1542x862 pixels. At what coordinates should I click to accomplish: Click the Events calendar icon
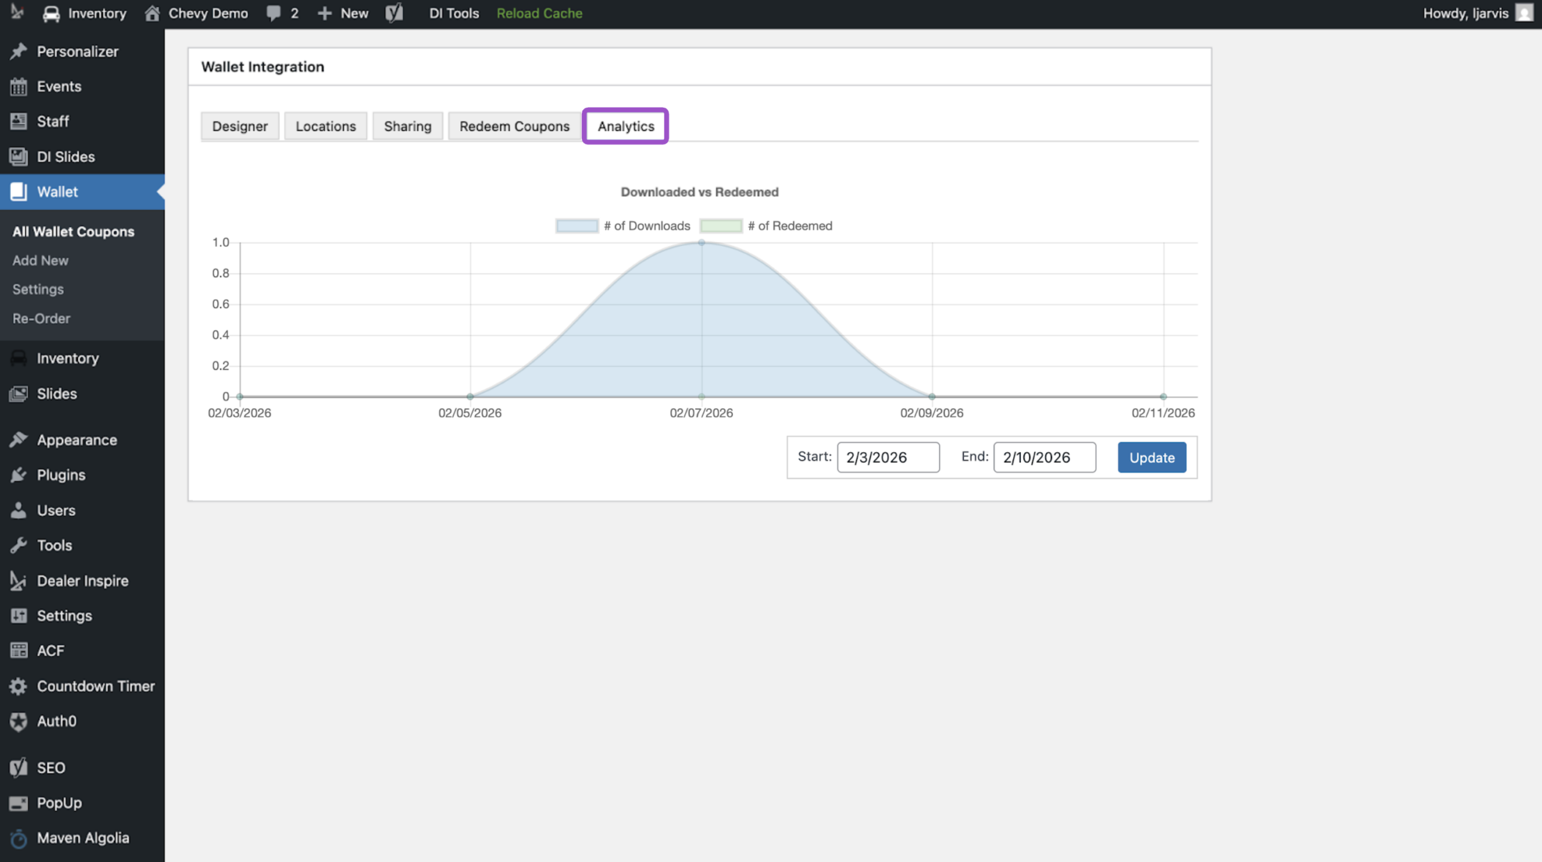click(19, 87)
